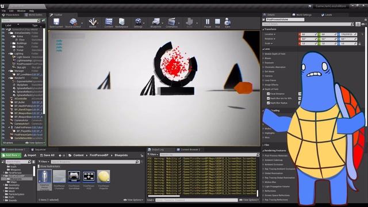Toggle visibility of SkyLight actor
The width and height of the screenshot is (368, 207).
pos(3,67)
